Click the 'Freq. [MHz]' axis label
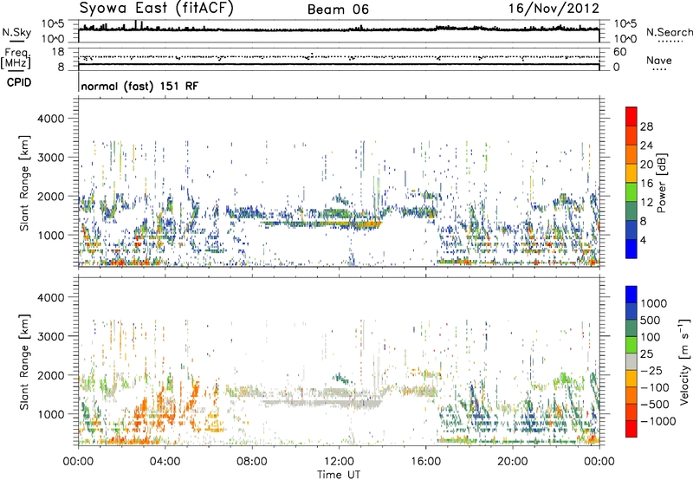The image size is (693, 480). coord(16,58)
